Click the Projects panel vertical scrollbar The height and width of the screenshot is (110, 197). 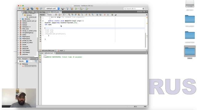[38, 44]
